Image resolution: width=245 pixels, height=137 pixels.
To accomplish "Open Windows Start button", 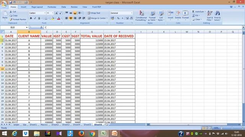I will (4, 134).
